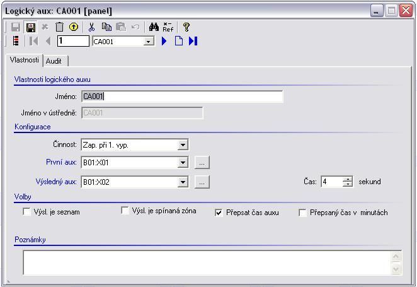Image resolution: width=417 pixels, height=287 pixels.
Task: Enable the 'Výsl. je seznam' checkbox
Action: coord(27,212)
